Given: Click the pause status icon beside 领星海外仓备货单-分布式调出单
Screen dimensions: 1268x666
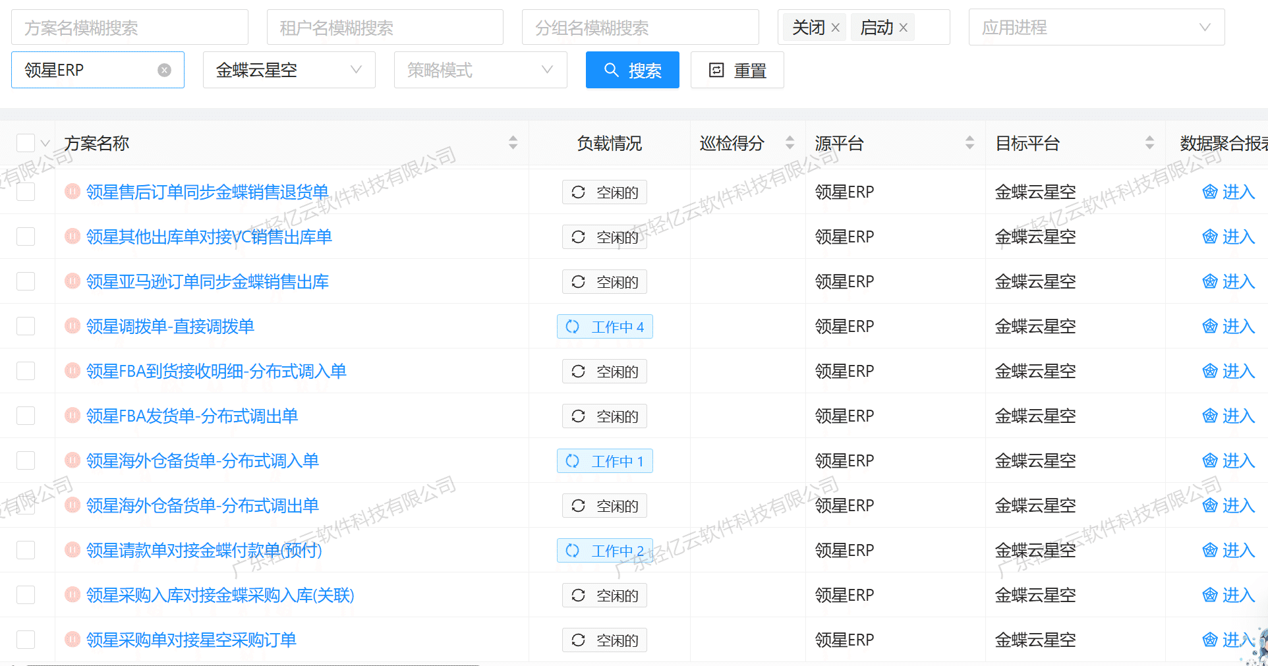Looking at the screenshot, I should click(x=72, y=505).
